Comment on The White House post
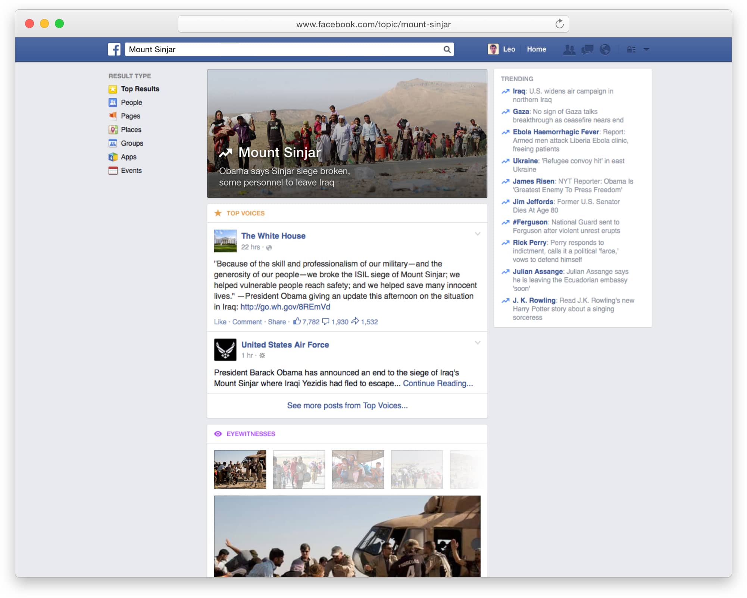 pos(247,322)
